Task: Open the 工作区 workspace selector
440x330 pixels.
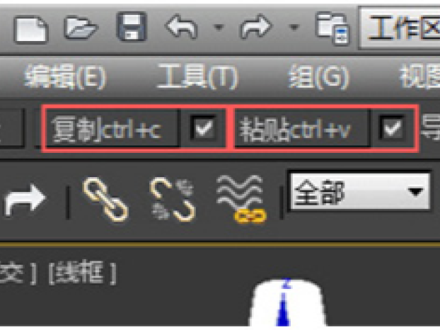Action: (400, 28)
